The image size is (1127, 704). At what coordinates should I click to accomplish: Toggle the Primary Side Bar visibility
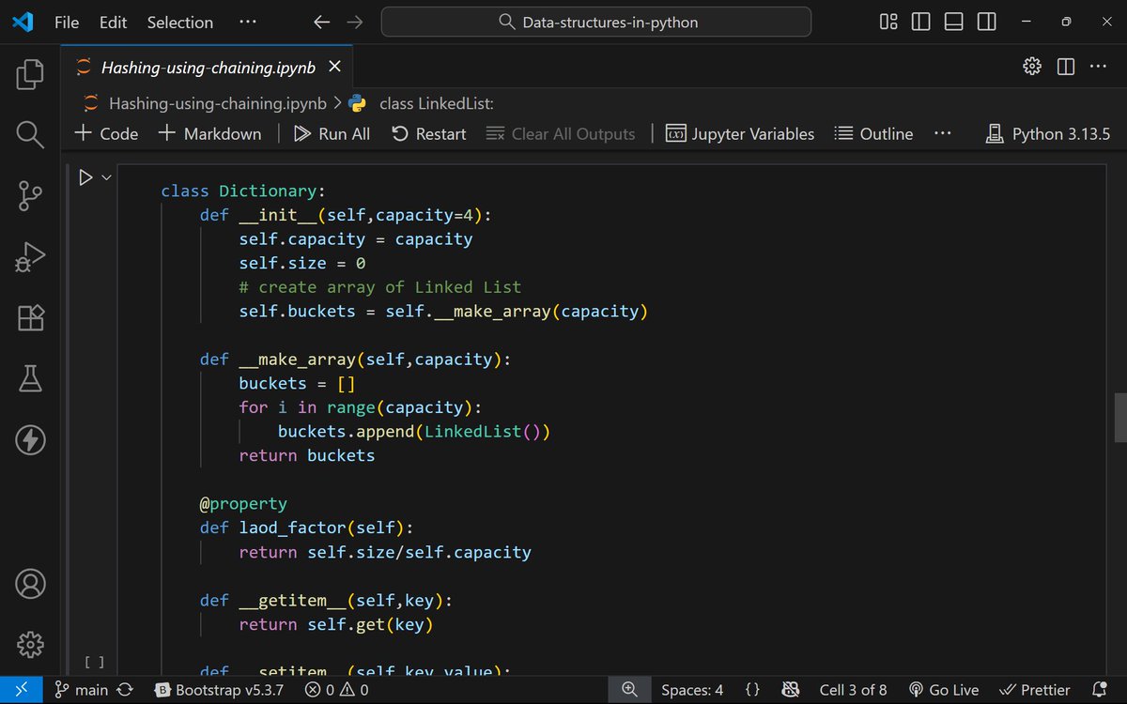point(920,21)
